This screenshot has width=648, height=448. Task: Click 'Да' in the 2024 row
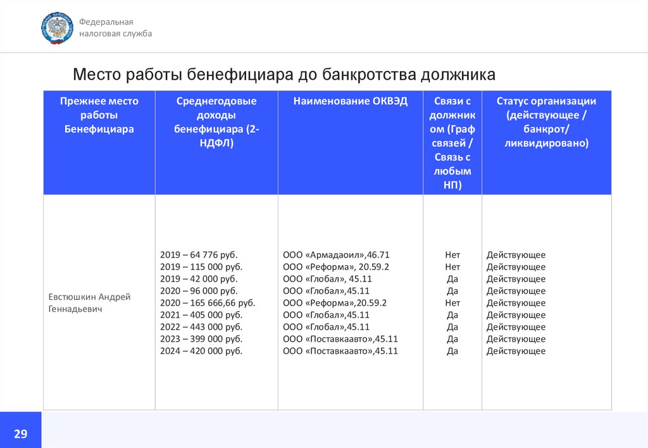coord(452,351)
